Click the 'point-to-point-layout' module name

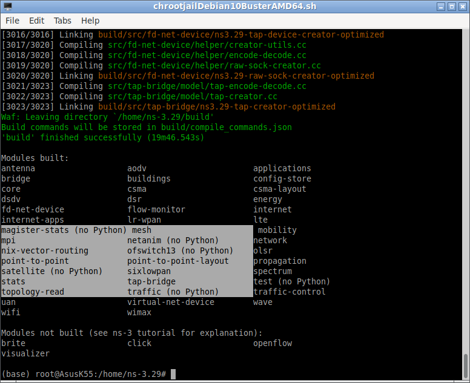pos(178,261)
